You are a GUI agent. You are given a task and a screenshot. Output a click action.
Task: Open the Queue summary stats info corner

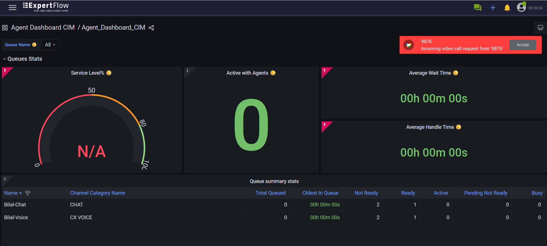5,179
